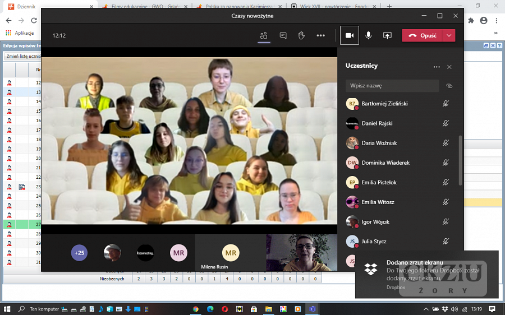
Task: Open Chrome extensions puzzle icon
Action: coord(471,20)
